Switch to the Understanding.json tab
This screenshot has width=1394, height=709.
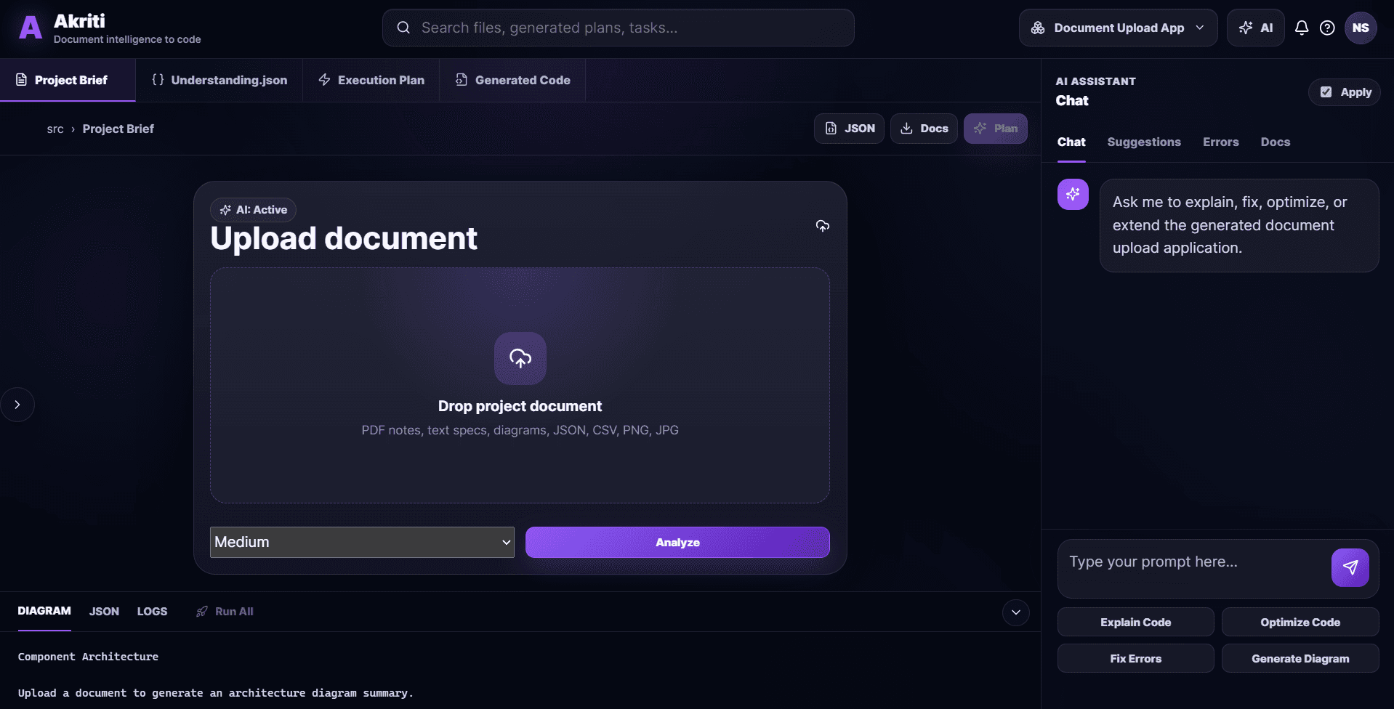coord(219,80)
